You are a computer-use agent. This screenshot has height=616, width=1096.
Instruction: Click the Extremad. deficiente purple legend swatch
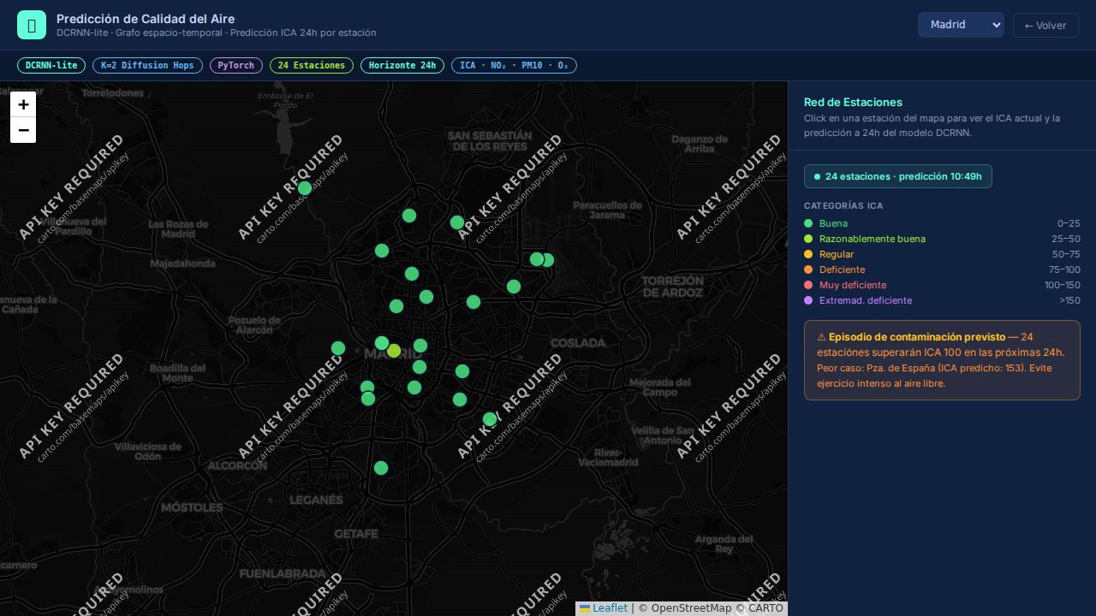pos(808,300)
